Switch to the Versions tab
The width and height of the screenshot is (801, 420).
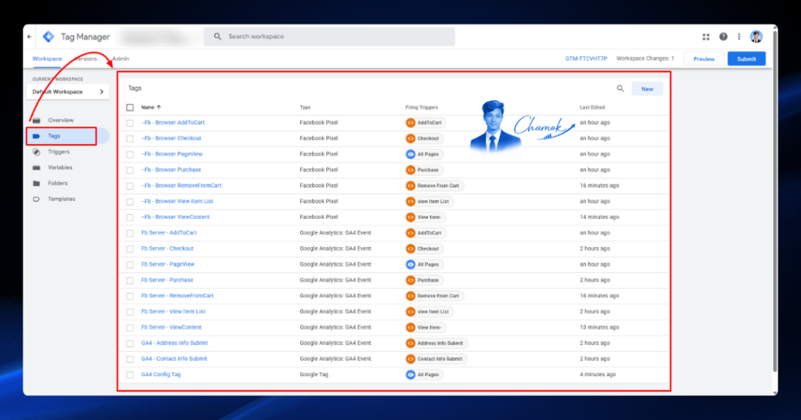coord(86,59)
